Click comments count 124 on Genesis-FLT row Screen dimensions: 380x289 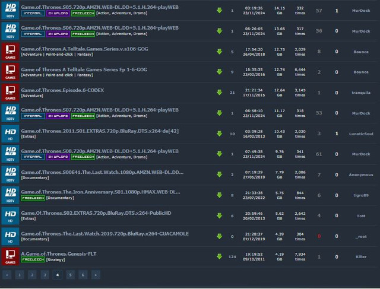(x=232, y=257)
